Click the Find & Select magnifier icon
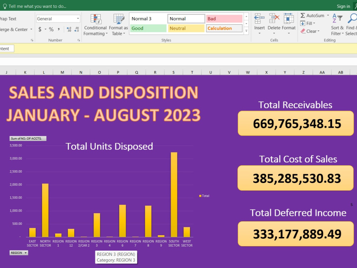 352,19
